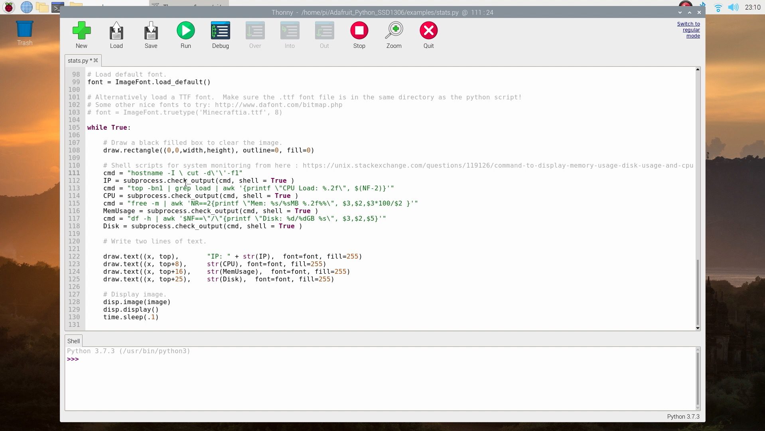Launch the web browser from the taskbar
The height and width of the screenshot is (431, 765).
[26, 7]
